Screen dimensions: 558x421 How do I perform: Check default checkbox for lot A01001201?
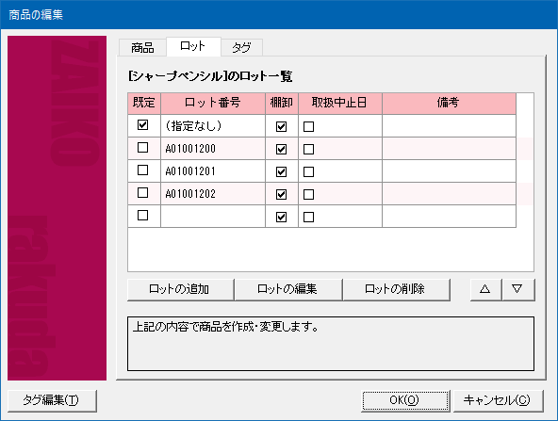142,170
